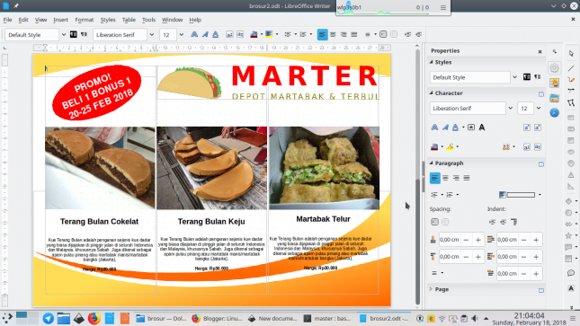The height and width of the screenshot is (326, 580).
Task: Decrease the Before Text Indent with minus
Action: pos(523,240)
